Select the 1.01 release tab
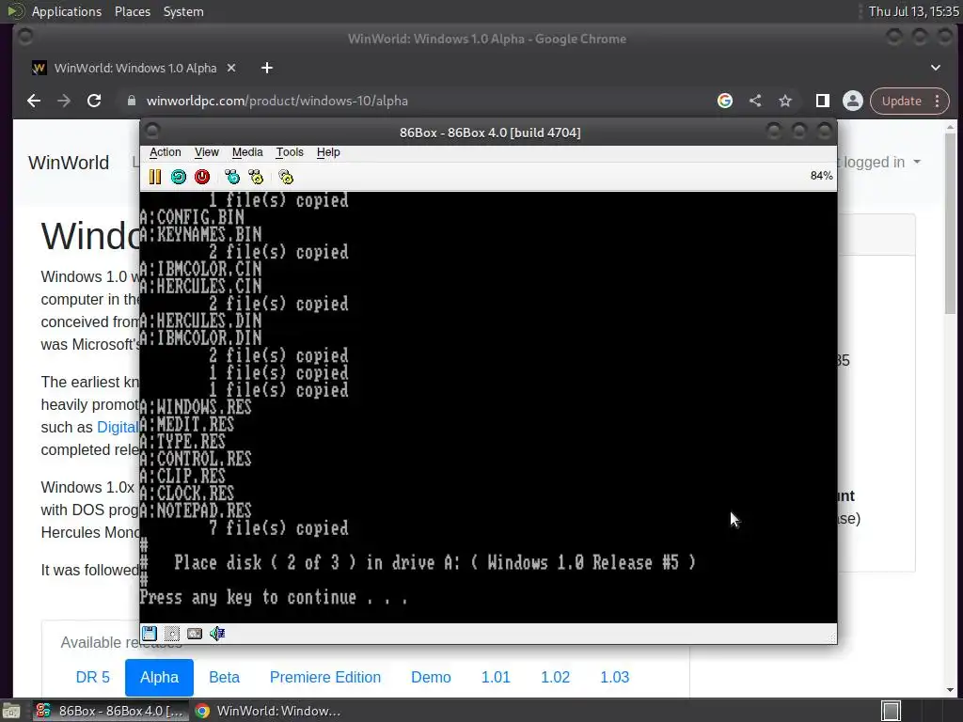Image resolution: width=963 pixels, height=722 pixels. [x=496, y=677]
